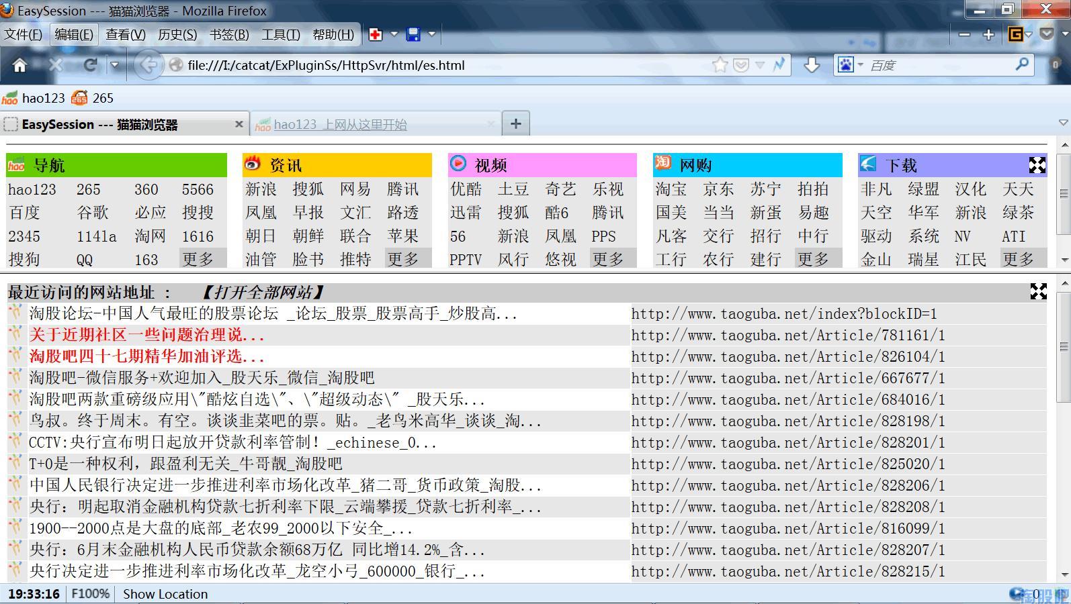
Task: Zoom out with minus toolbar button
Action: (x=964, y=34)
